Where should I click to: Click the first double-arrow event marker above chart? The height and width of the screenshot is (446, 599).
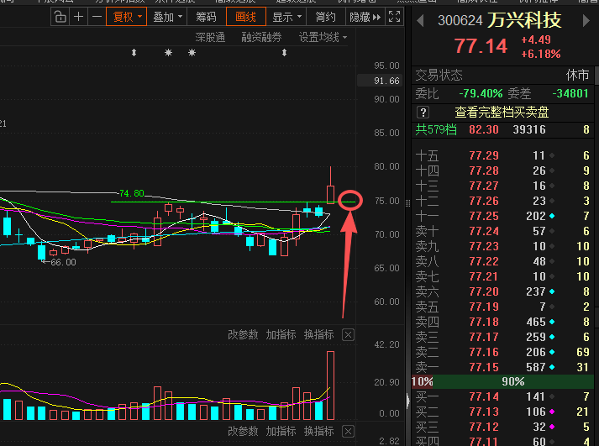click(x=134, y=53)
